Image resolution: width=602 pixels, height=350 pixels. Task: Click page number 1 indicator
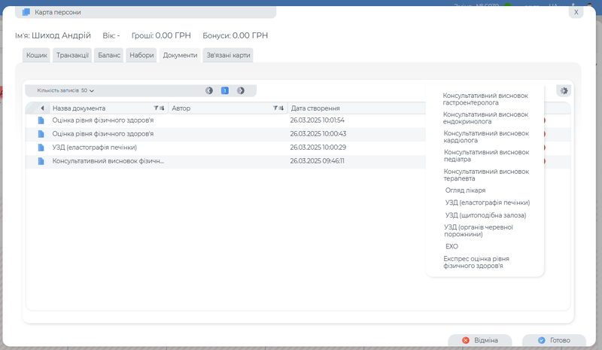click(x=225, y=90)
